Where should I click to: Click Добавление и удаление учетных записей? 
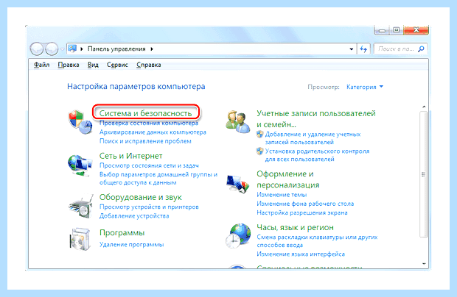[x=313, y=138]
